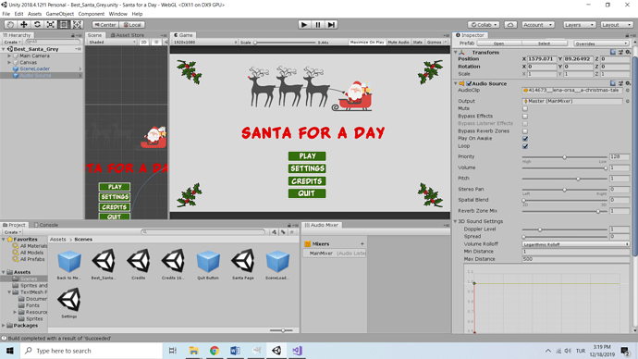Viewport: 638px width, 359px height.
Task: Select the combined Transform tool
Action: pos(78,25)
